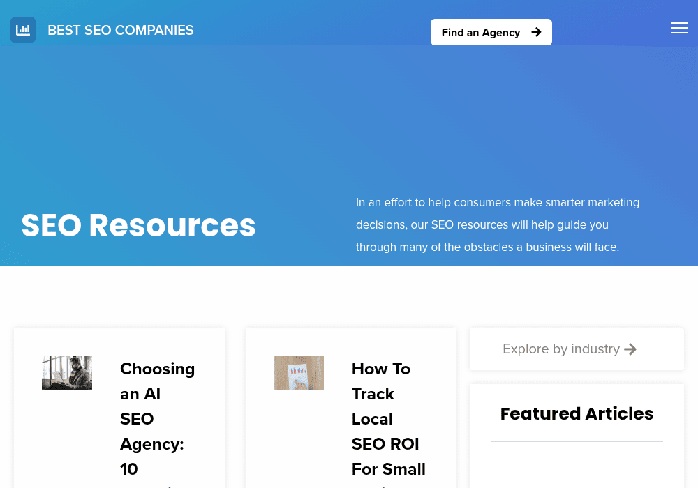Open the Choosing an AI SEO Agency article

point(158,419)
